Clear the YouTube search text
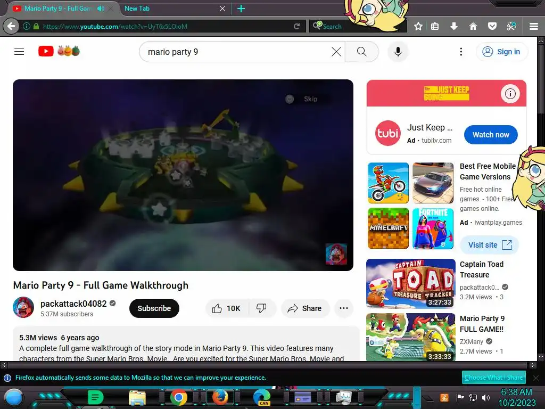 [336, 52]
